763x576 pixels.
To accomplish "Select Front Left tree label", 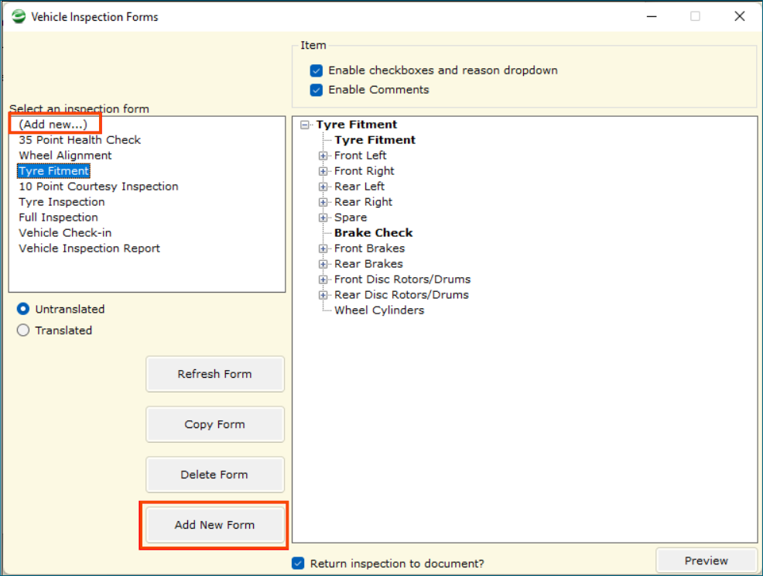I will point(360,156).
